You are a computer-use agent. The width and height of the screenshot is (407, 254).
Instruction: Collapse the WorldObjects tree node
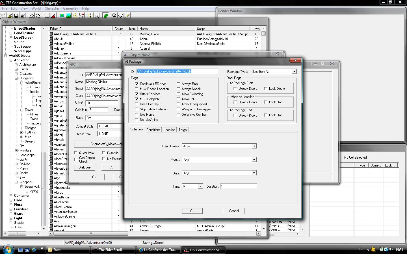coord(5,56)
